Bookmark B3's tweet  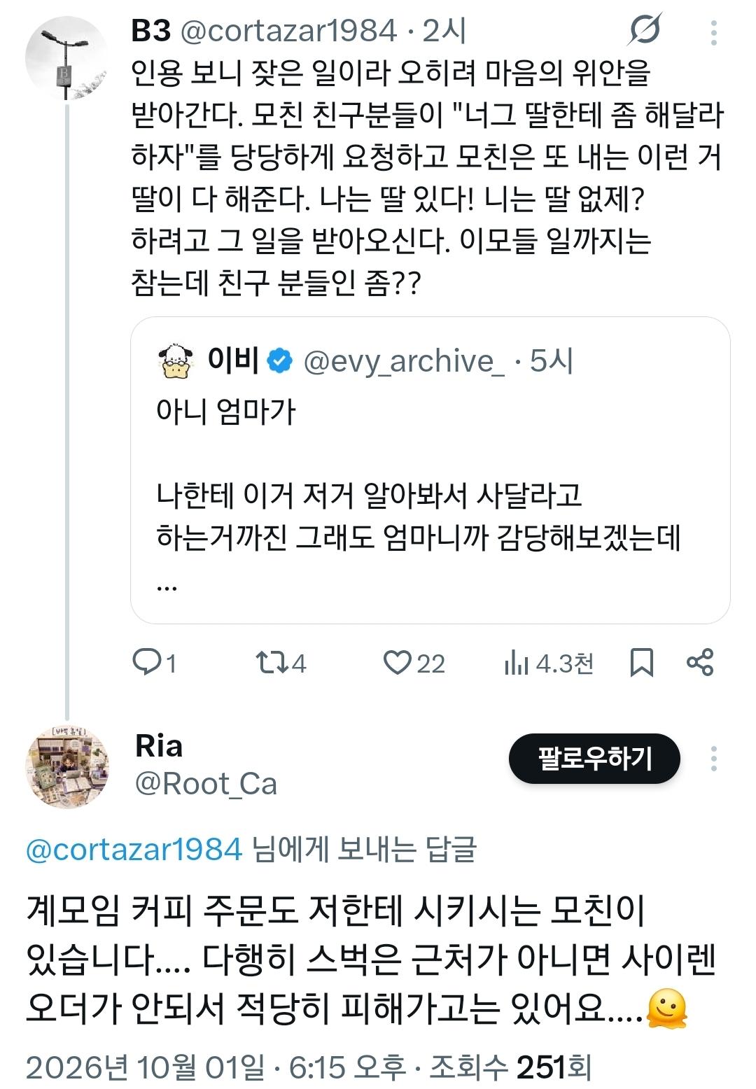[641, 662]
